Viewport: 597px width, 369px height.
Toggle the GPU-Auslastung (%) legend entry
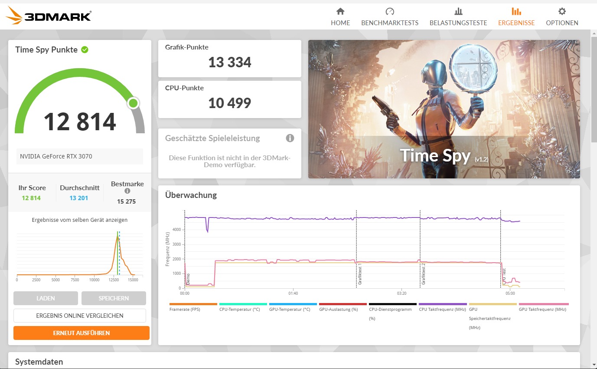click(x=343, y=307)
